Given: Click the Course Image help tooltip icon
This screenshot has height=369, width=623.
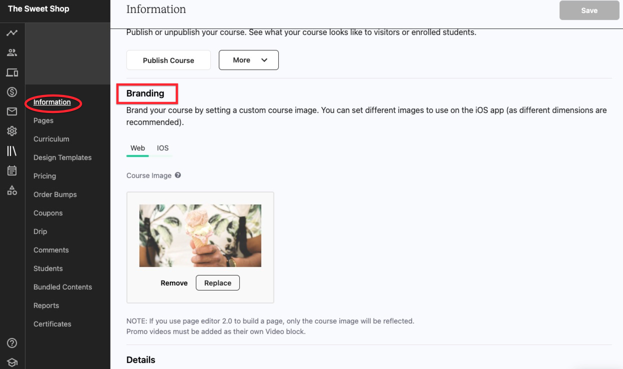Looking at the screenshot, I should [x=178, y=175].
